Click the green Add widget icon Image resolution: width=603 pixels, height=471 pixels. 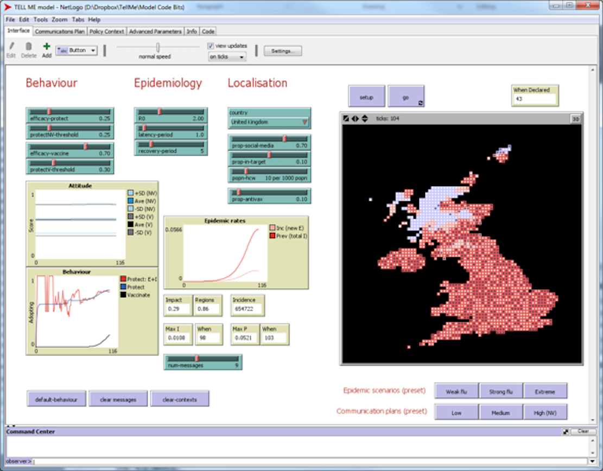click(47, 47)
